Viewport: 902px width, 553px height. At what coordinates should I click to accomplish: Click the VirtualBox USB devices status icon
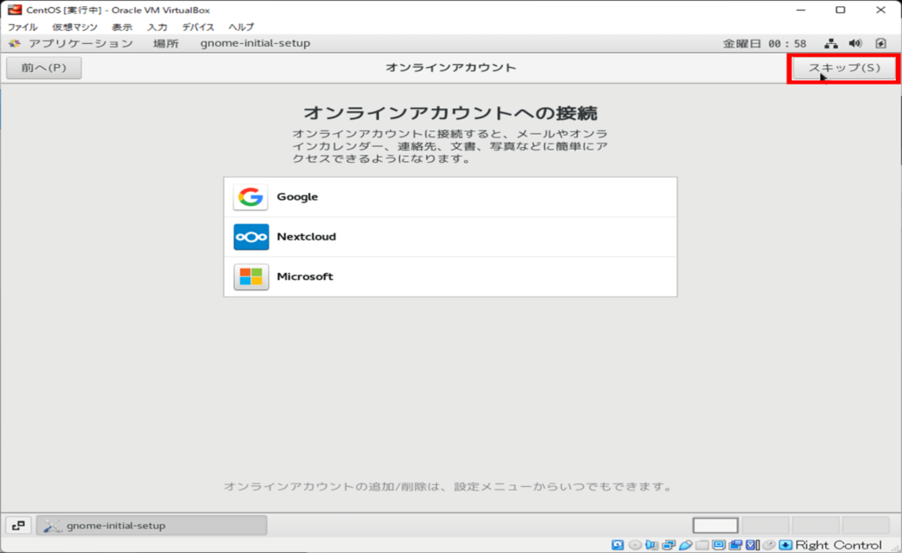685,544
